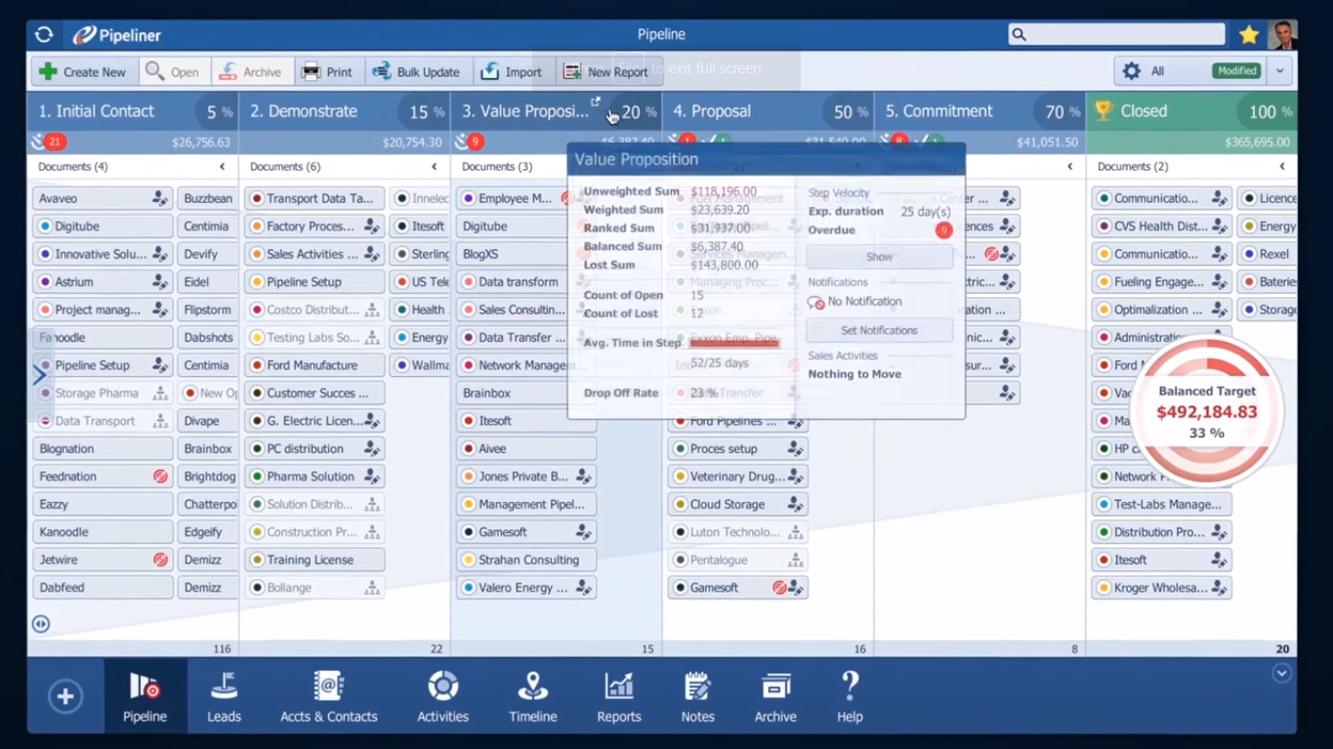1333x749 pixels.
Task: Open the Brainbox card in Value Proposition
Action: point(526,394)
